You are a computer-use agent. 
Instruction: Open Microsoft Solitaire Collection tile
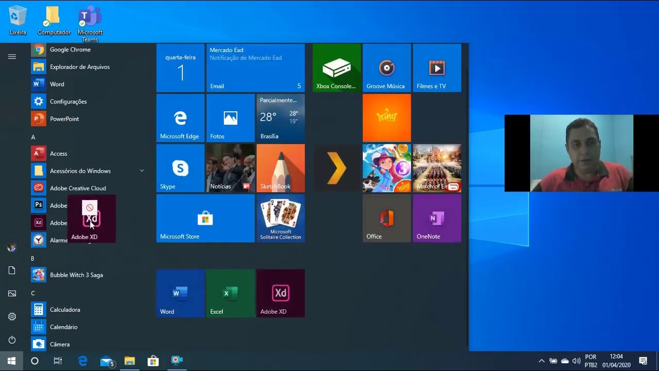(281, 218)
